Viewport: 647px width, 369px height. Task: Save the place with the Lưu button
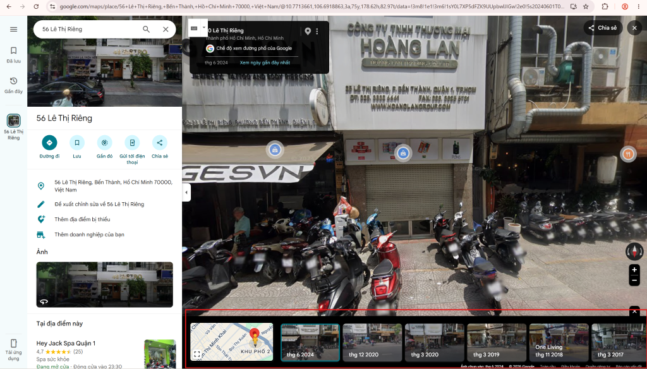[x=77, y=147]
